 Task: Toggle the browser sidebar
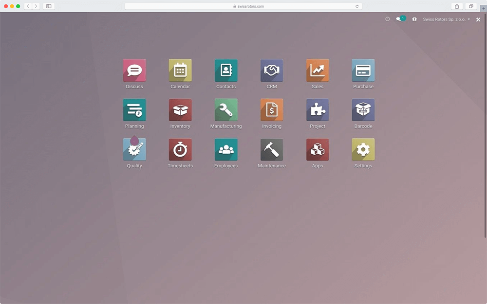point(49,6)
